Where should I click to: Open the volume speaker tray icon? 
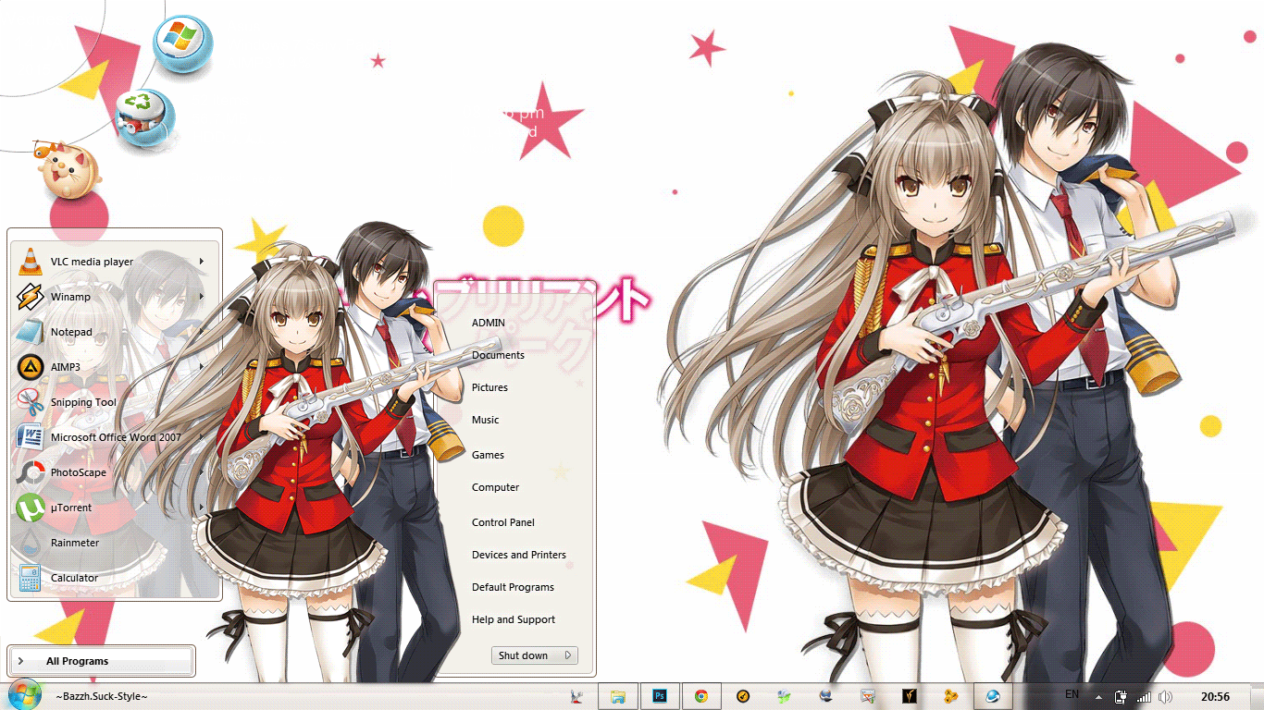pos(1165,697)
